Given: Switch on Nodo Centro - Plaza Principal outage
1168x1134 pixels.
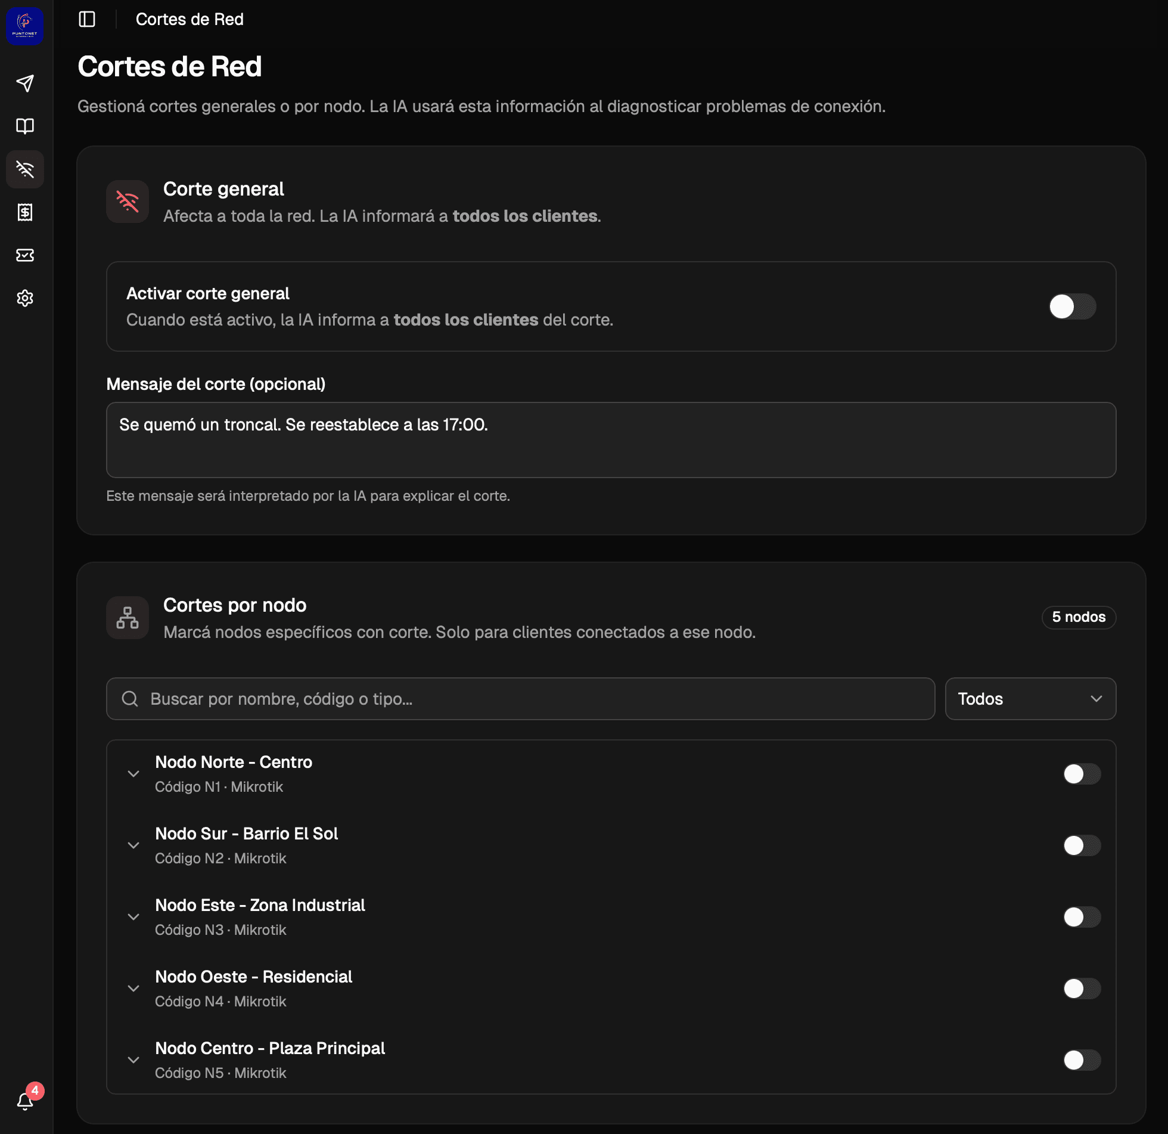Looking at the screenshot, I should [x=1082, y=1060].
